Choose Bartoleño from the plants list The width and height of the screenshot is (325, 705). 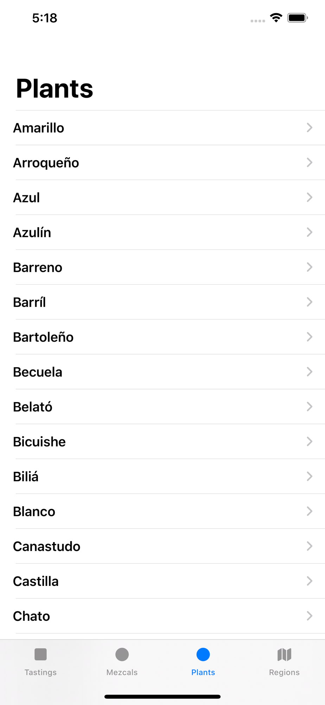162,337
